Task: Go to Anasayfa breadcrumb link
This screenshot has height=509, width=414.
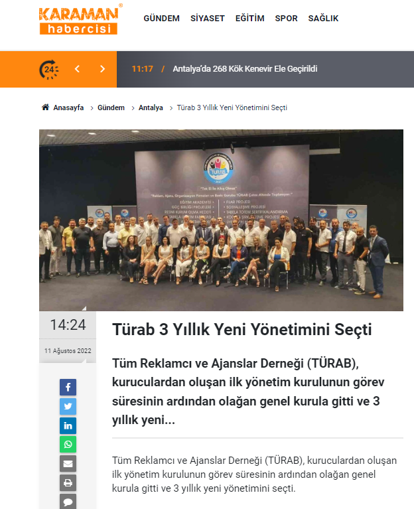Action: click(x=68, y=108)
